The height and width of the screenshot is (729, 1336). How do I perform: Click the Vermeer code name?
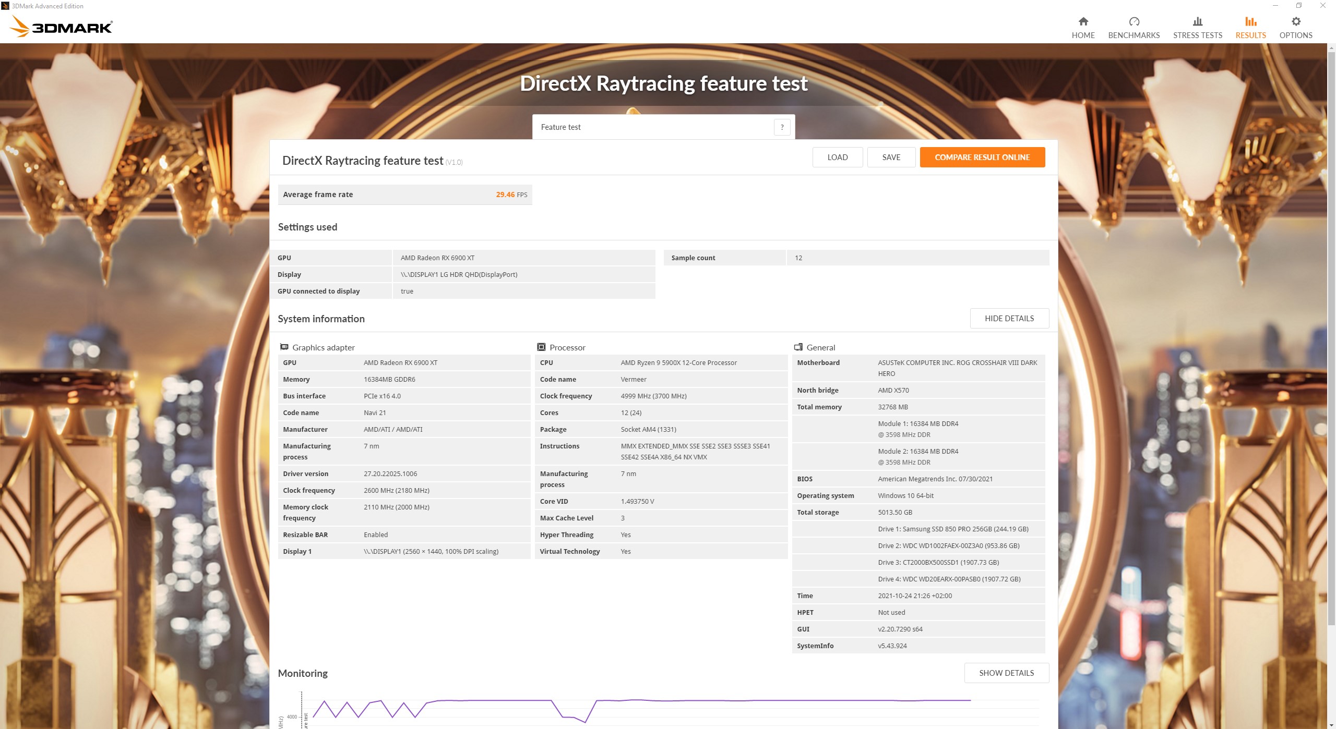[x=633, y=379]
